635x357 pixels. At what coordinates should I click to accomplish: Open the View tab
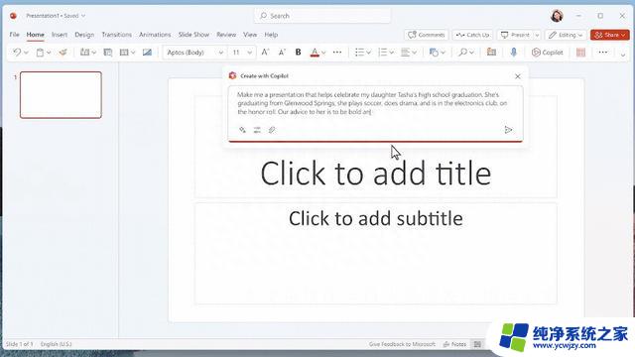click(x=250, y=35)
